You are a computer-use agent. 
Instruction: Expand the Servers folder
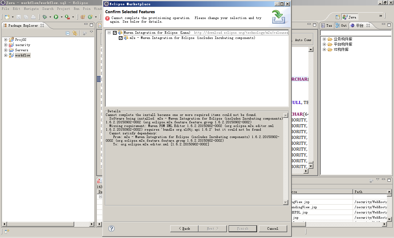(6, 50)
